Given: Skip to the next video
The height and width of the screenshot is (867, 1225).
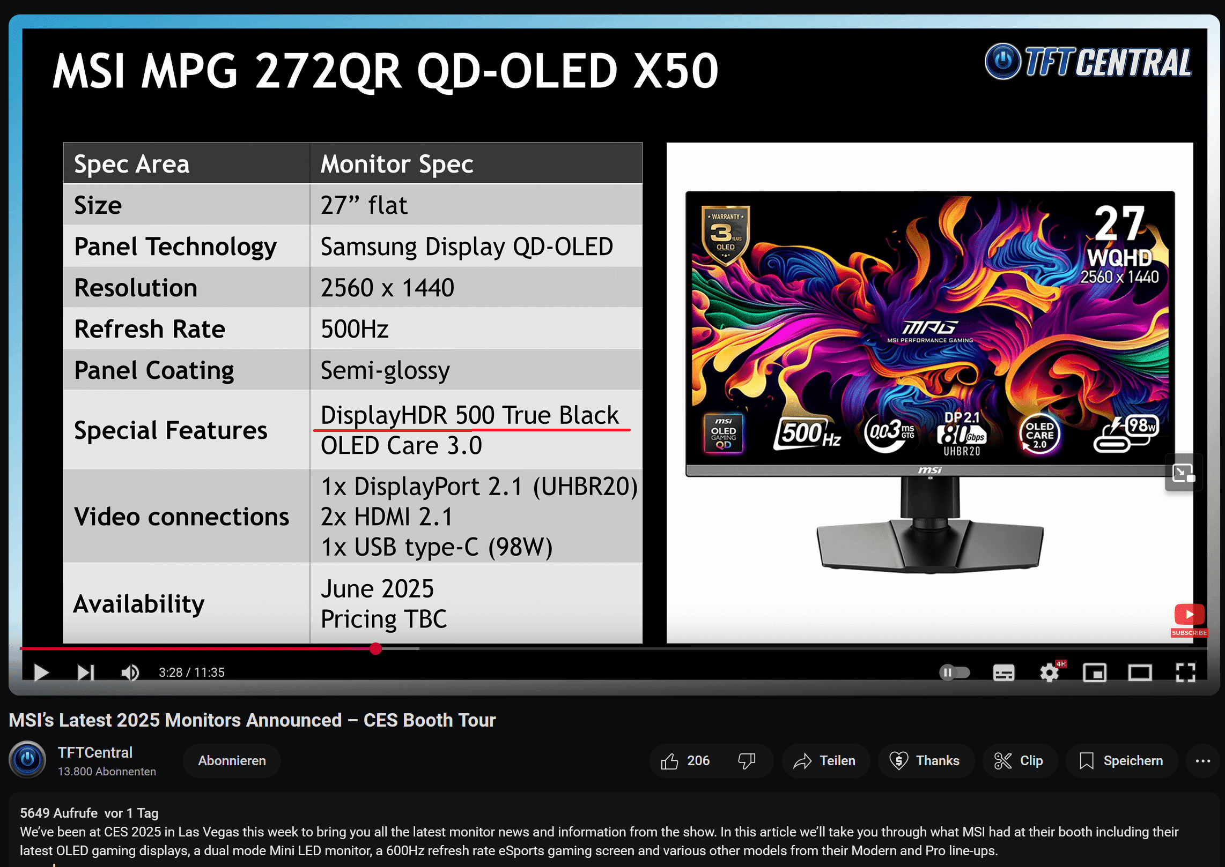Looking at the screenshot, I should [x=86, y=672].
